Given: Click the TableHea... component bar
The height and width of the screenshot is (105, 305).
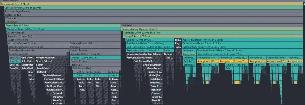Looking at the screenshot, I should coord(189,58).
